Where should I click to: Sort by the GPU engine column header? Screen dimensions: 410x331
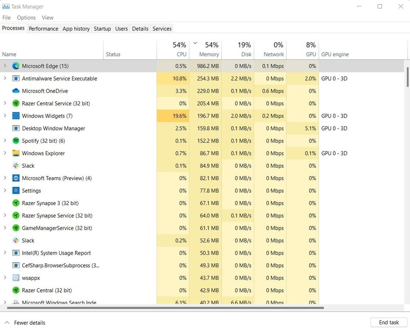(363, 50)
